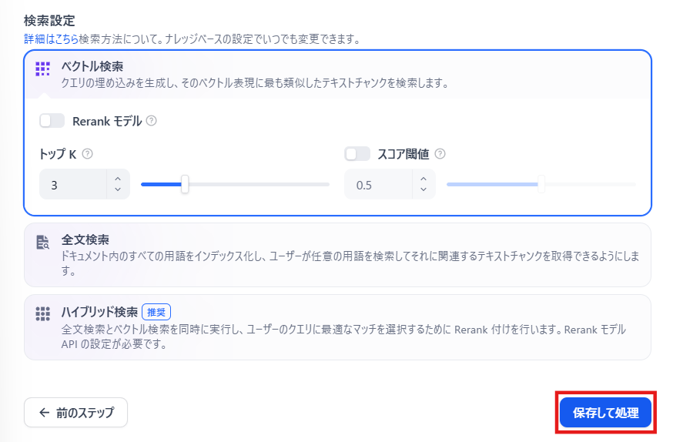Click help icon next to トップ K
Viewport: 673px width, 442px height.
(x=87, y=154)
